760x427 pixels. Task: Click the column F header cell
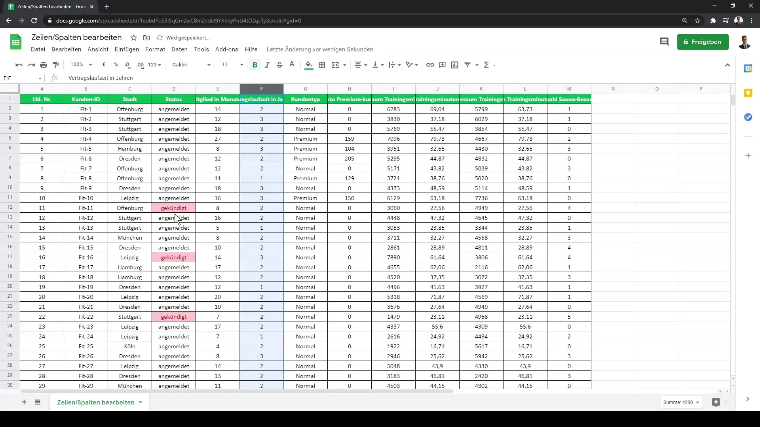(261, 89)
